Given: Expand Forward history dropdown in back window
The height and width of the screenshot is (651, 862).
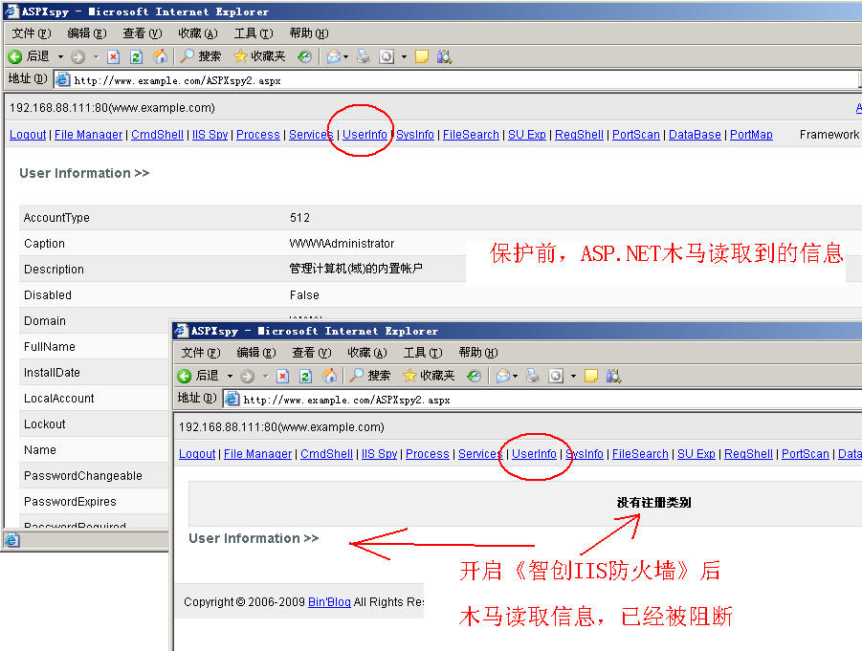Looking at the screenshot, I should 96,56.
